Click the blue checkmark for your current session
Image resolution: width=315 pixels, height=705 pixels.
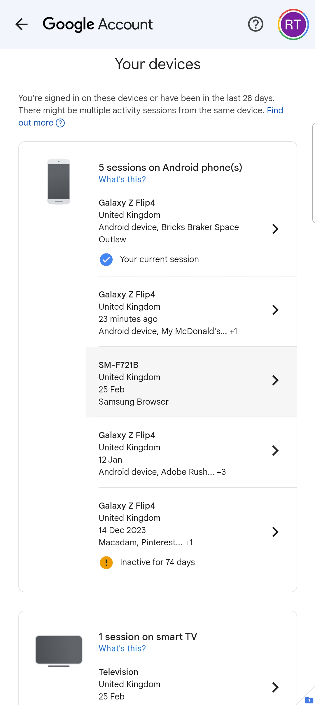click(106, 259)
